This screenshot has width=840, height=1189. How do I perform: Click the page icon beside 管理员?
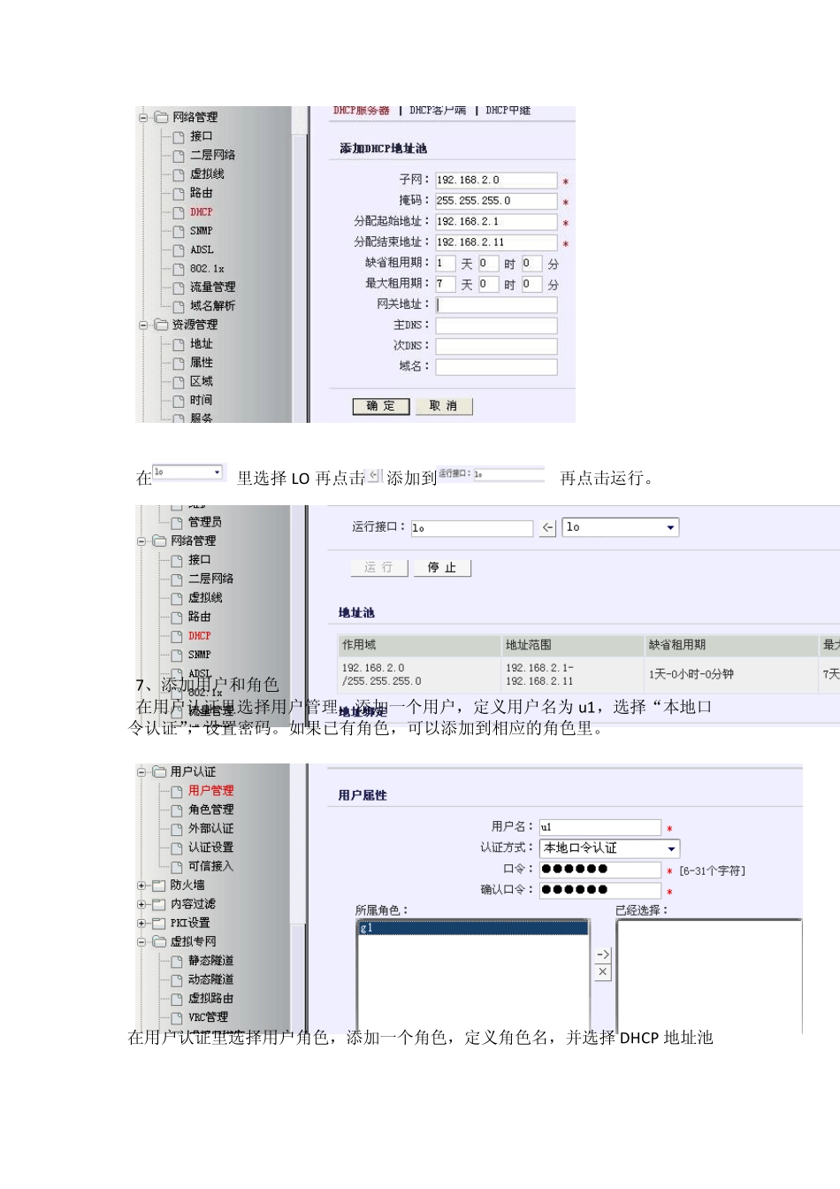tap(177, 523)
